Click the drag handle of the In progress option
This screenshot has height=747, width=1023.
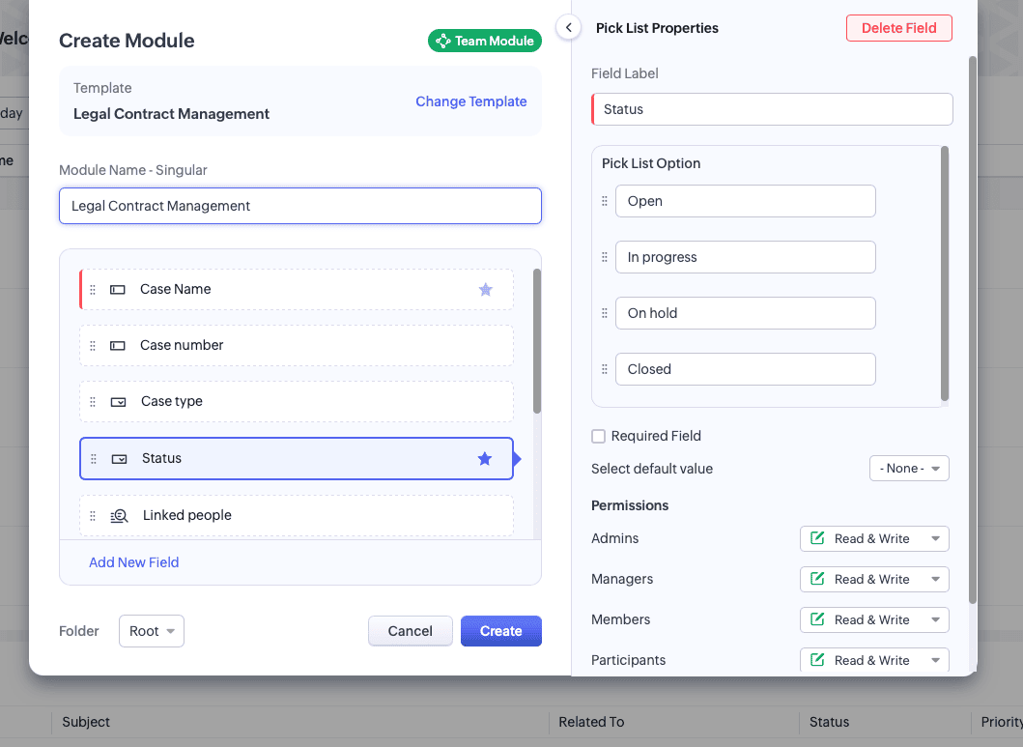point(604,257)
